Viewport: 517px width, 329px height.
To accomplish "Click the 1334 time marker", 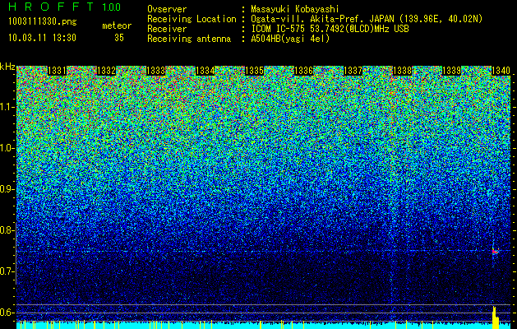I will click(x=205, y=71).
